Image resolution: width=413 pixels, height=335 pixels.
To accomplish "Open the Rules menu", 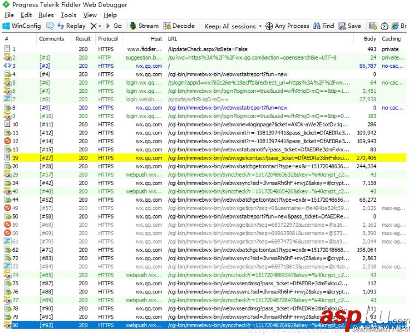I will point(46,15).
